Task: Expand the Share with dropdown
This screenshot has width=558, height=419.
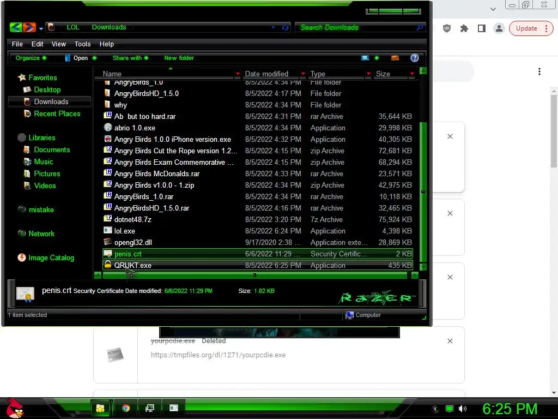Action: [x=130, y=58]
